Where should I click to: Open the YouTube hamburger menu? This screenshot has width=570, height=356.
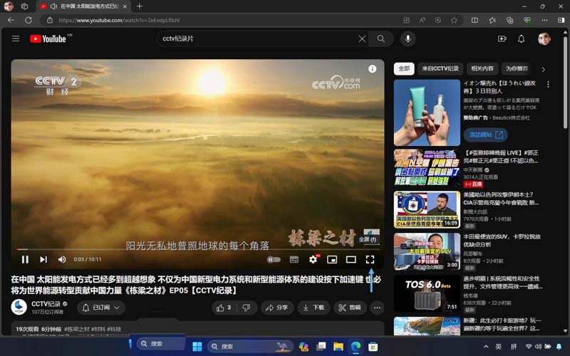[16, 38]
